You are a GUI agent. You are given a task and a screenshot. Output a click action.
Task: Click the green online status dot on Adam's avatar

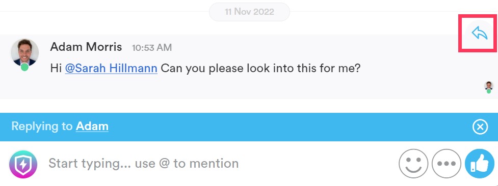(x=24, y=67)
